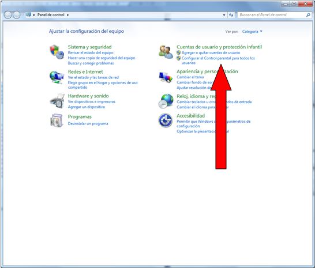Open Desinstalar un programa link
This screenshot has width=315, height=268.
tap(88, 123)
